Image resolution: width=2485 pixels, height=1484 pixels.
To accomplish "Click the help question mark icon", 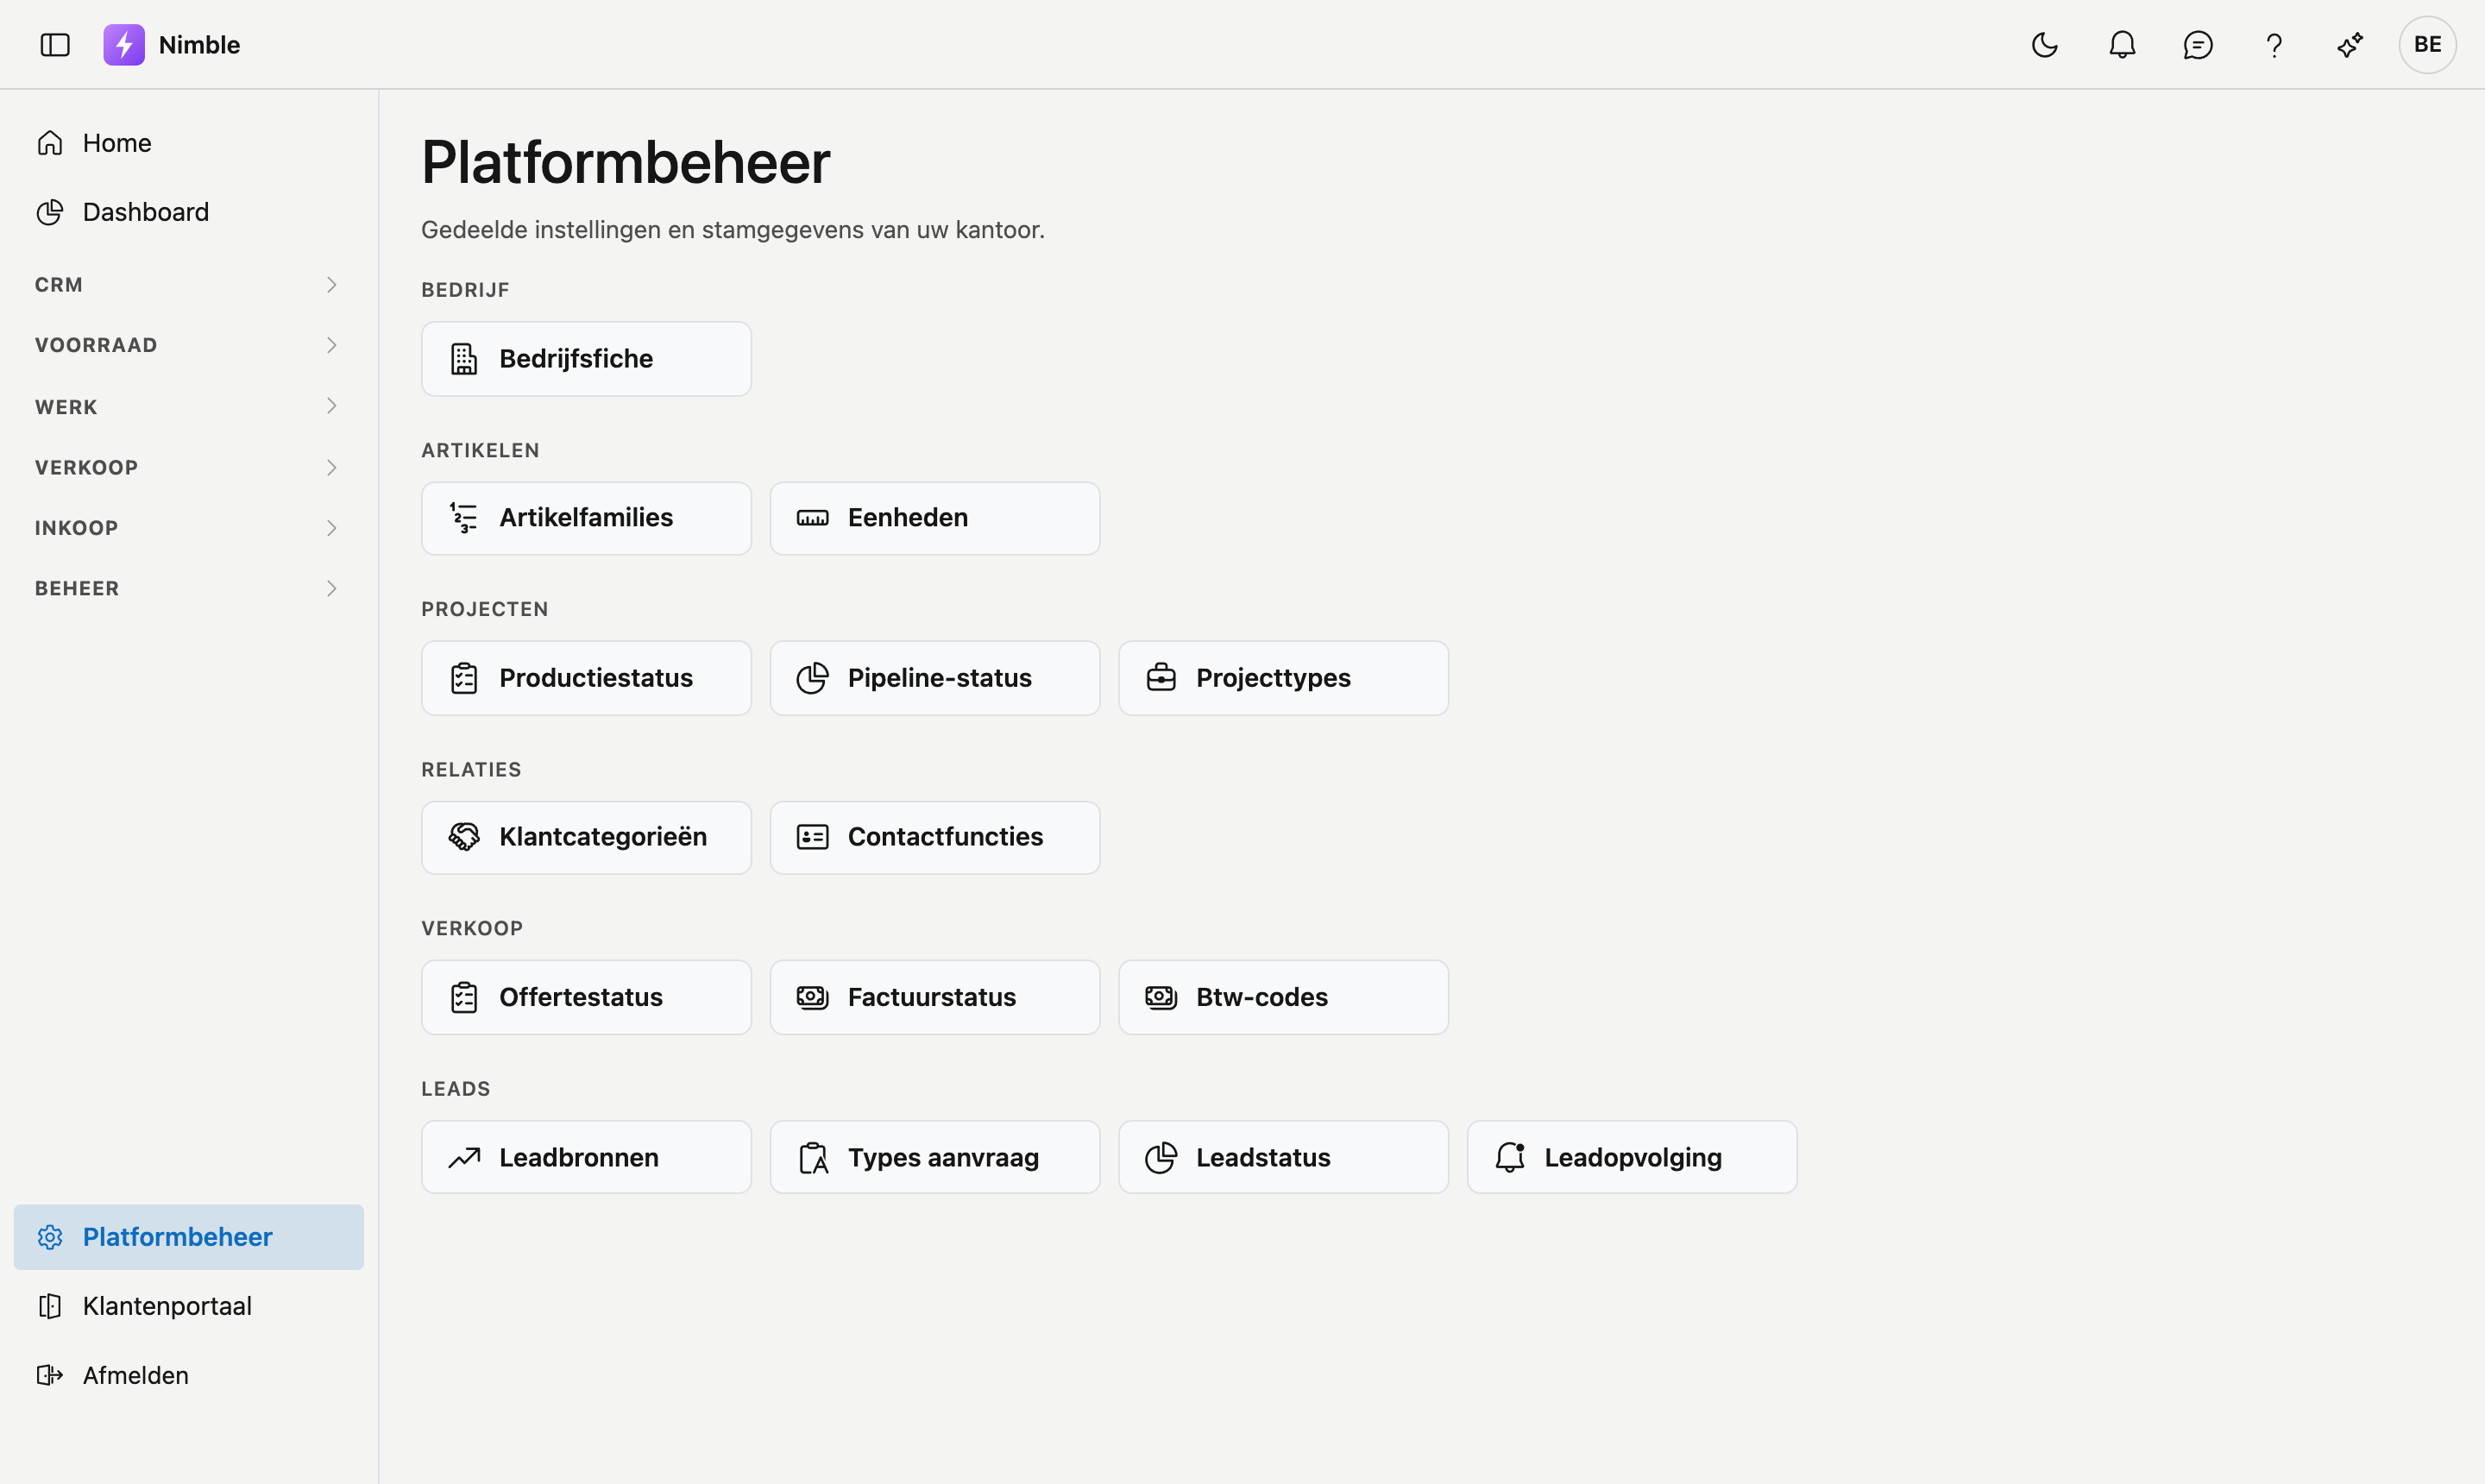I will click(x=2274, y=45).
